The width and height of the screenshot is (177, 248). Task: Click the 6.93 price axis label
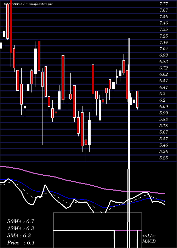(164, 55)
